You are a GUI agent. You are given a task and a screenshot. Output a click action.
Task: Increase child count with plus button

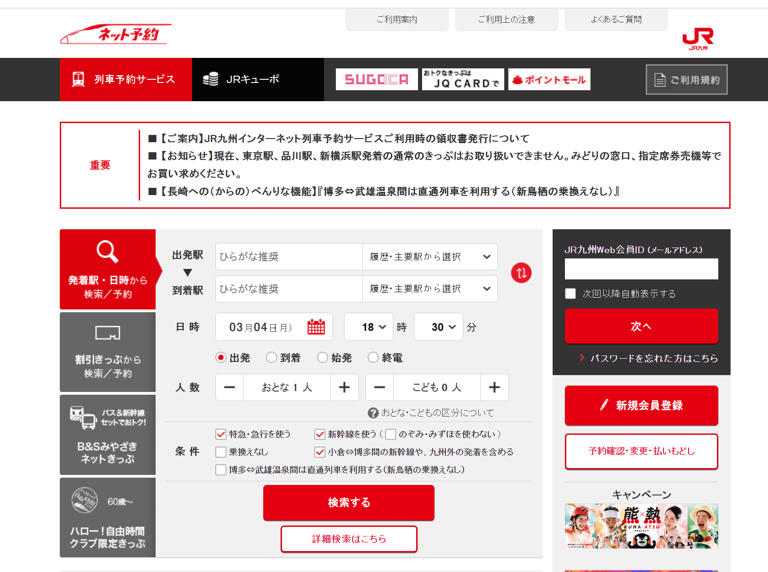(494, 387)
